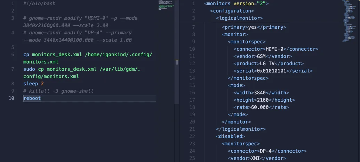Click the sticky logicalmonitor header line
The image size is (360, 162).
click(x=239, y=18)
